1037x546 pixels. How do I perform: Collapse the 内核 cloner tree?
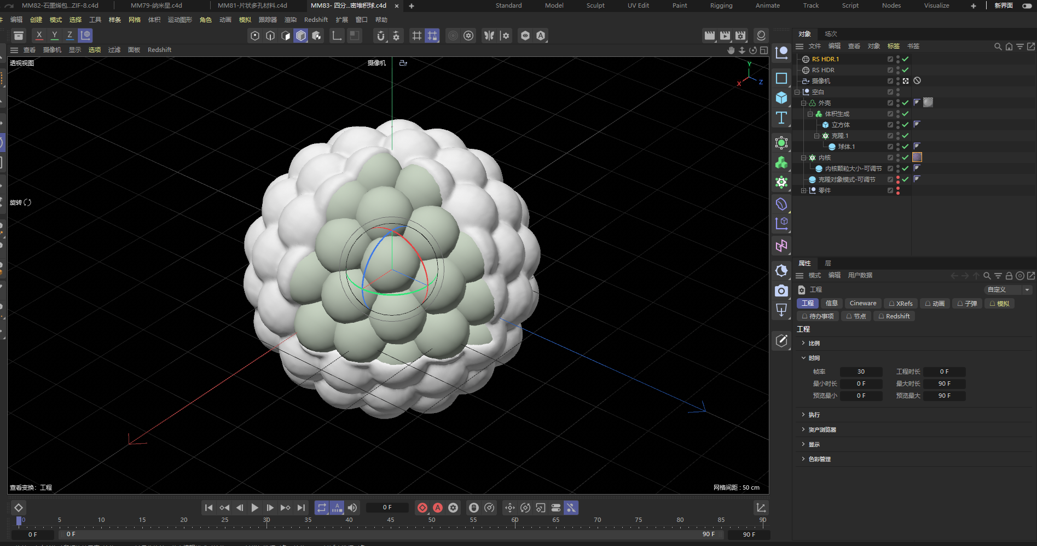click(x=804, y=158)
